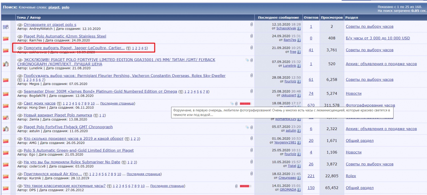Click the paperclip icon in the Polo S Green-and-Gold row

(252, 150)
